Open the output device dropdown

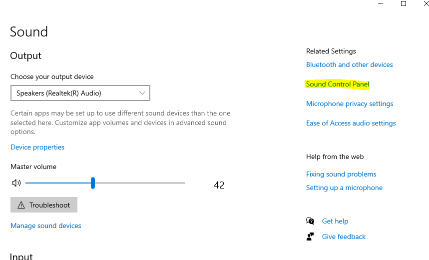pyautogui.click(x=80, y=93)
